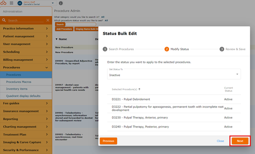The height and width of the screenshot is (154, 255).
Task: Click step 2 Modify Status
Action: pyautogui.click(x=177, y=49)
